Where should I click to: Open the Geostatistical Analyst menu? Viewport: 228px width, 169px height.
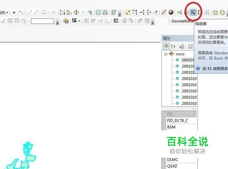coord(183,21)
